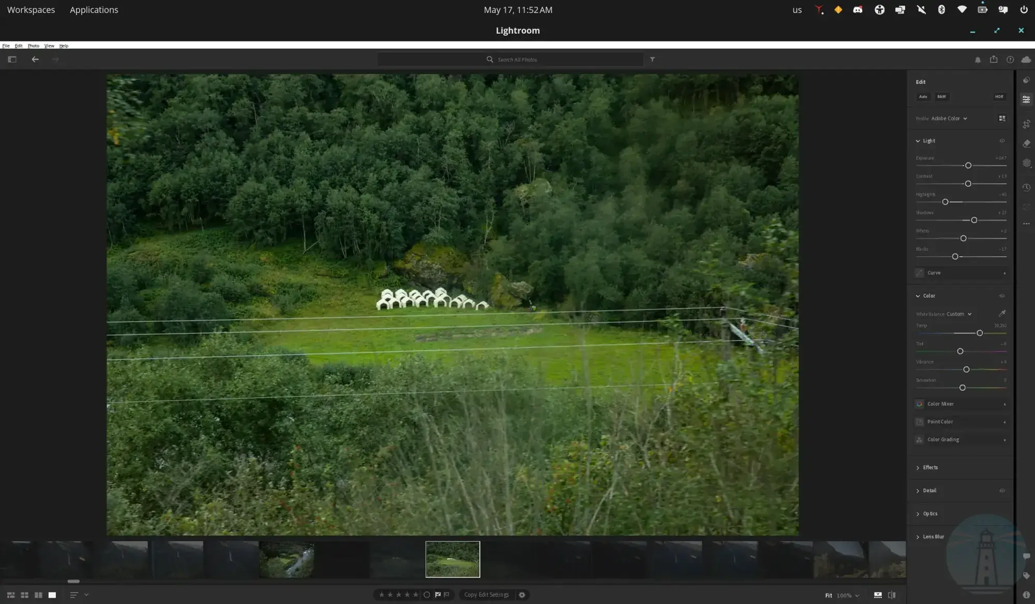The width and height of the screenshot is (1035, 604).
Task: Select the Healing eraser tool
Action: tap(1026, 144)
